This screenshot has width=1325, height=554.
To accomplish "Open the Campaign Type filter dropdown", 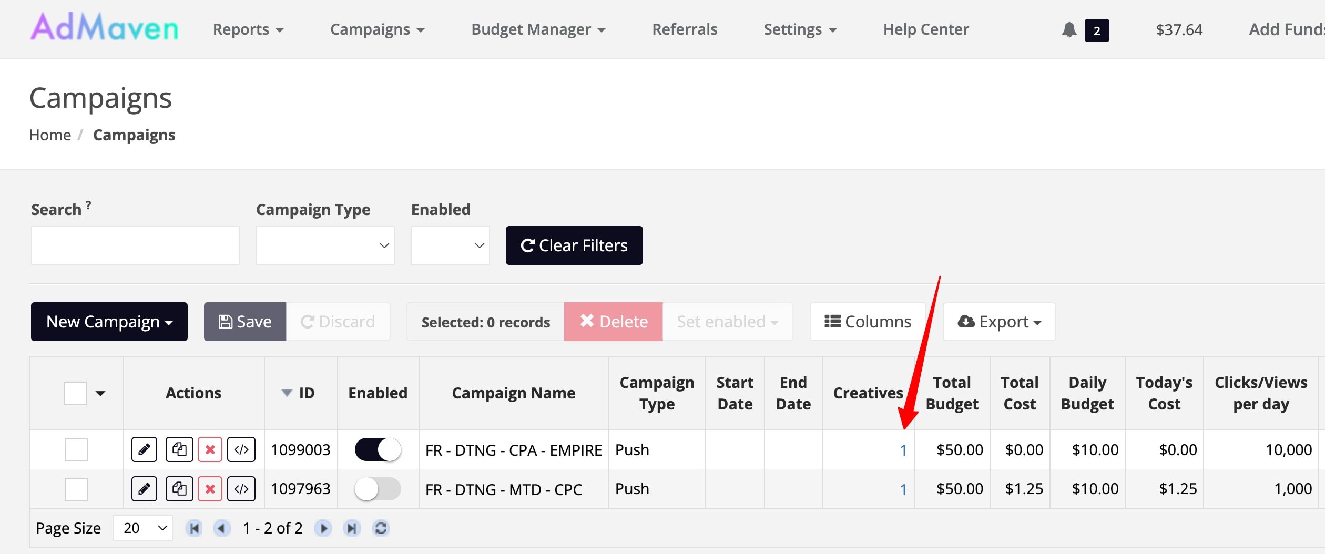I will (x=325, y=245).
